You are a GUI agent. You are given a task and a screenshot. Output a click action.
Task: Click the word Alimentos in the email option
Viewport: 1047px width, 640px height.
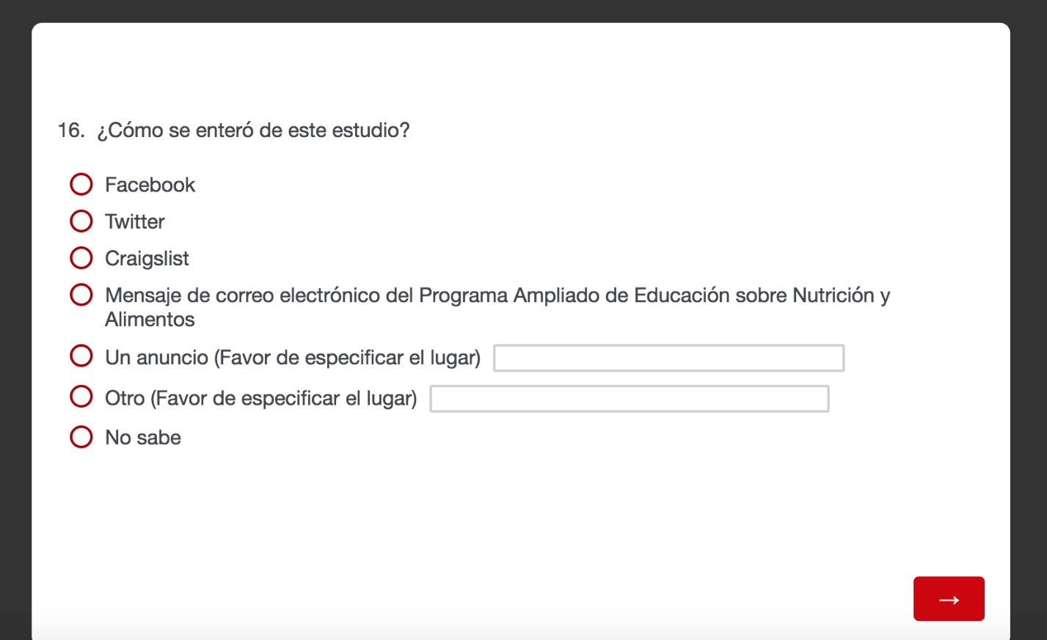point(150,320)
